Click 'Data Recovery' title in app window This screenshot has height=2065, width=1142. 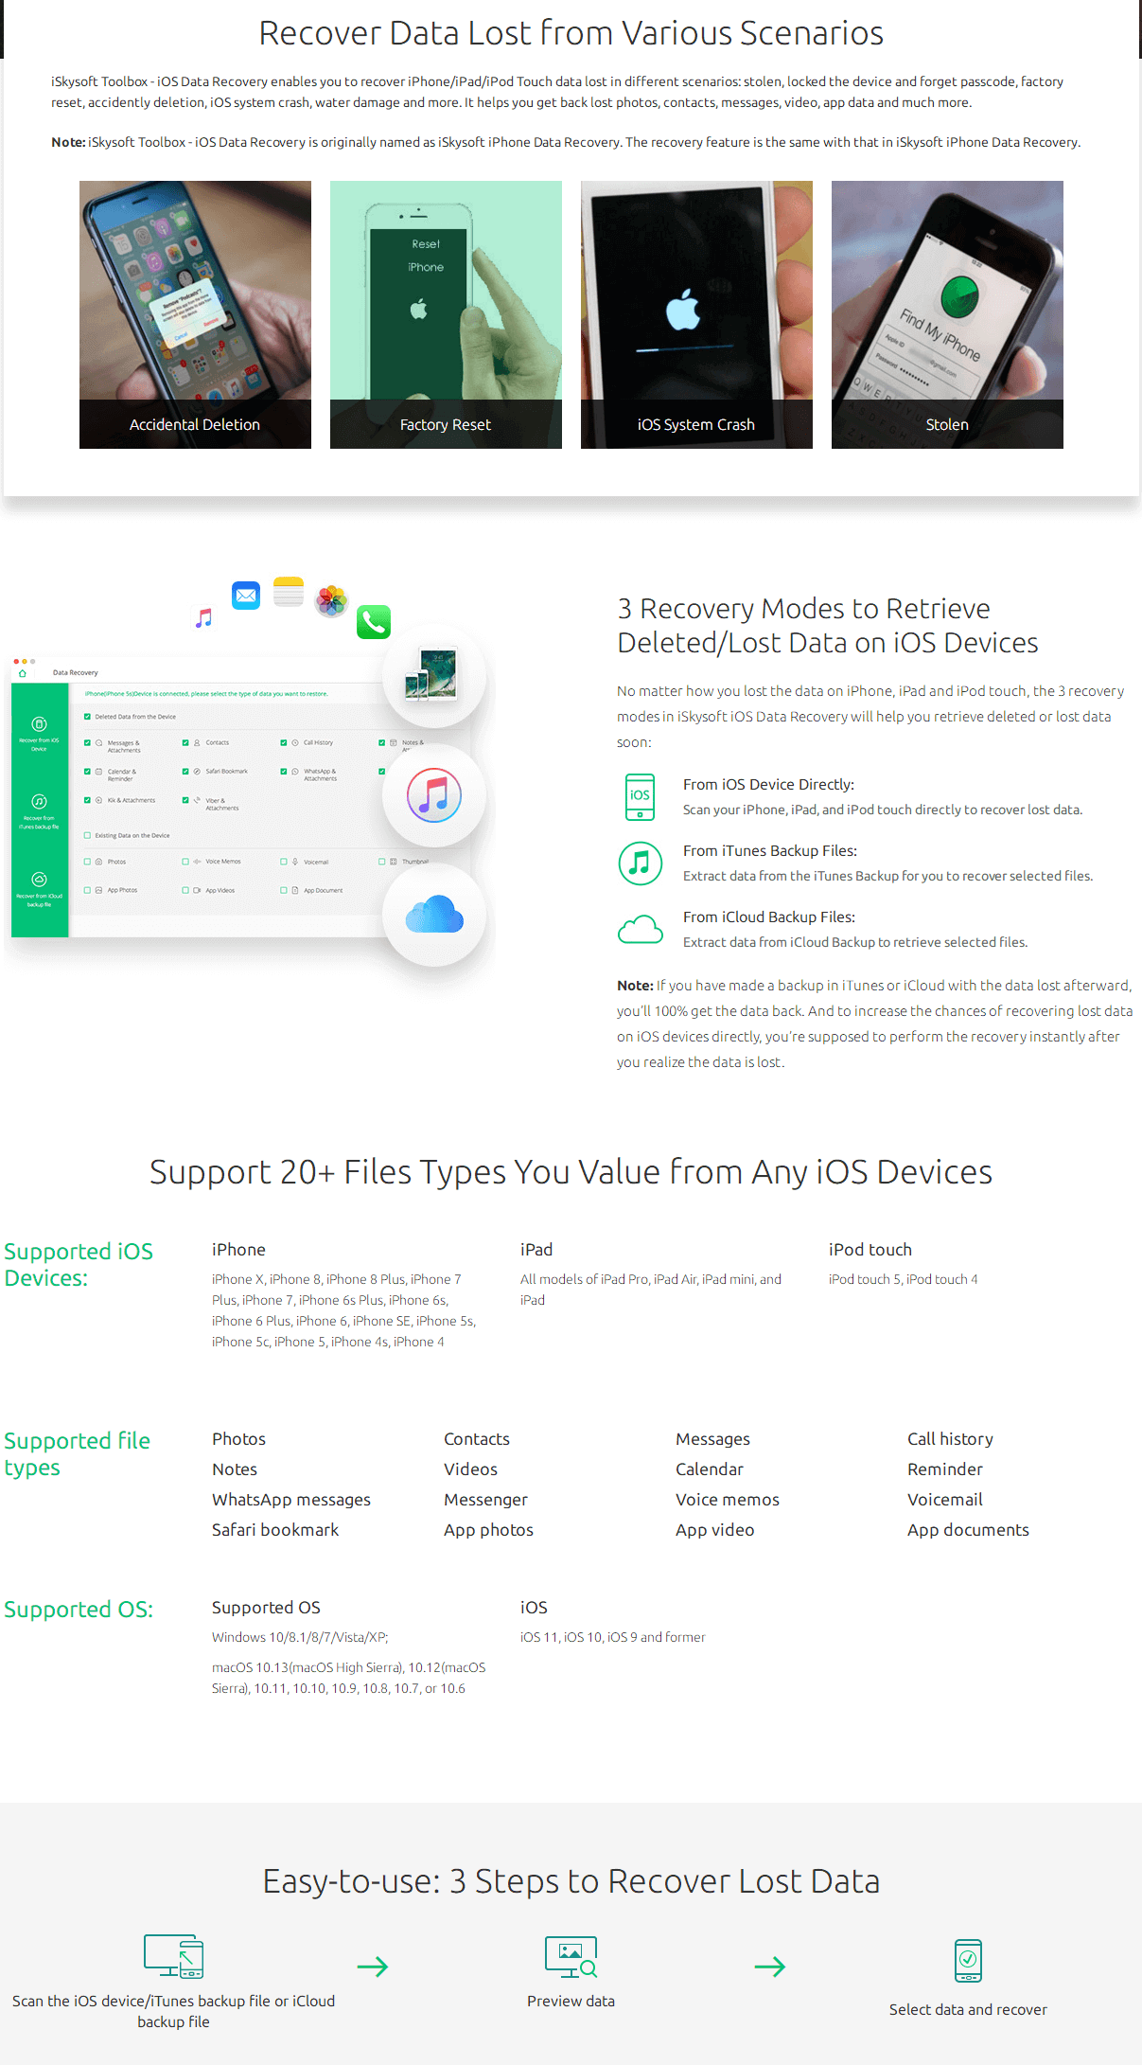pos(76,673)
